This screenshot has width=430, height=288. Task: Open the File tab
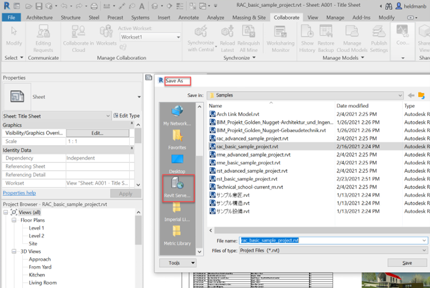tap(11, 18)
